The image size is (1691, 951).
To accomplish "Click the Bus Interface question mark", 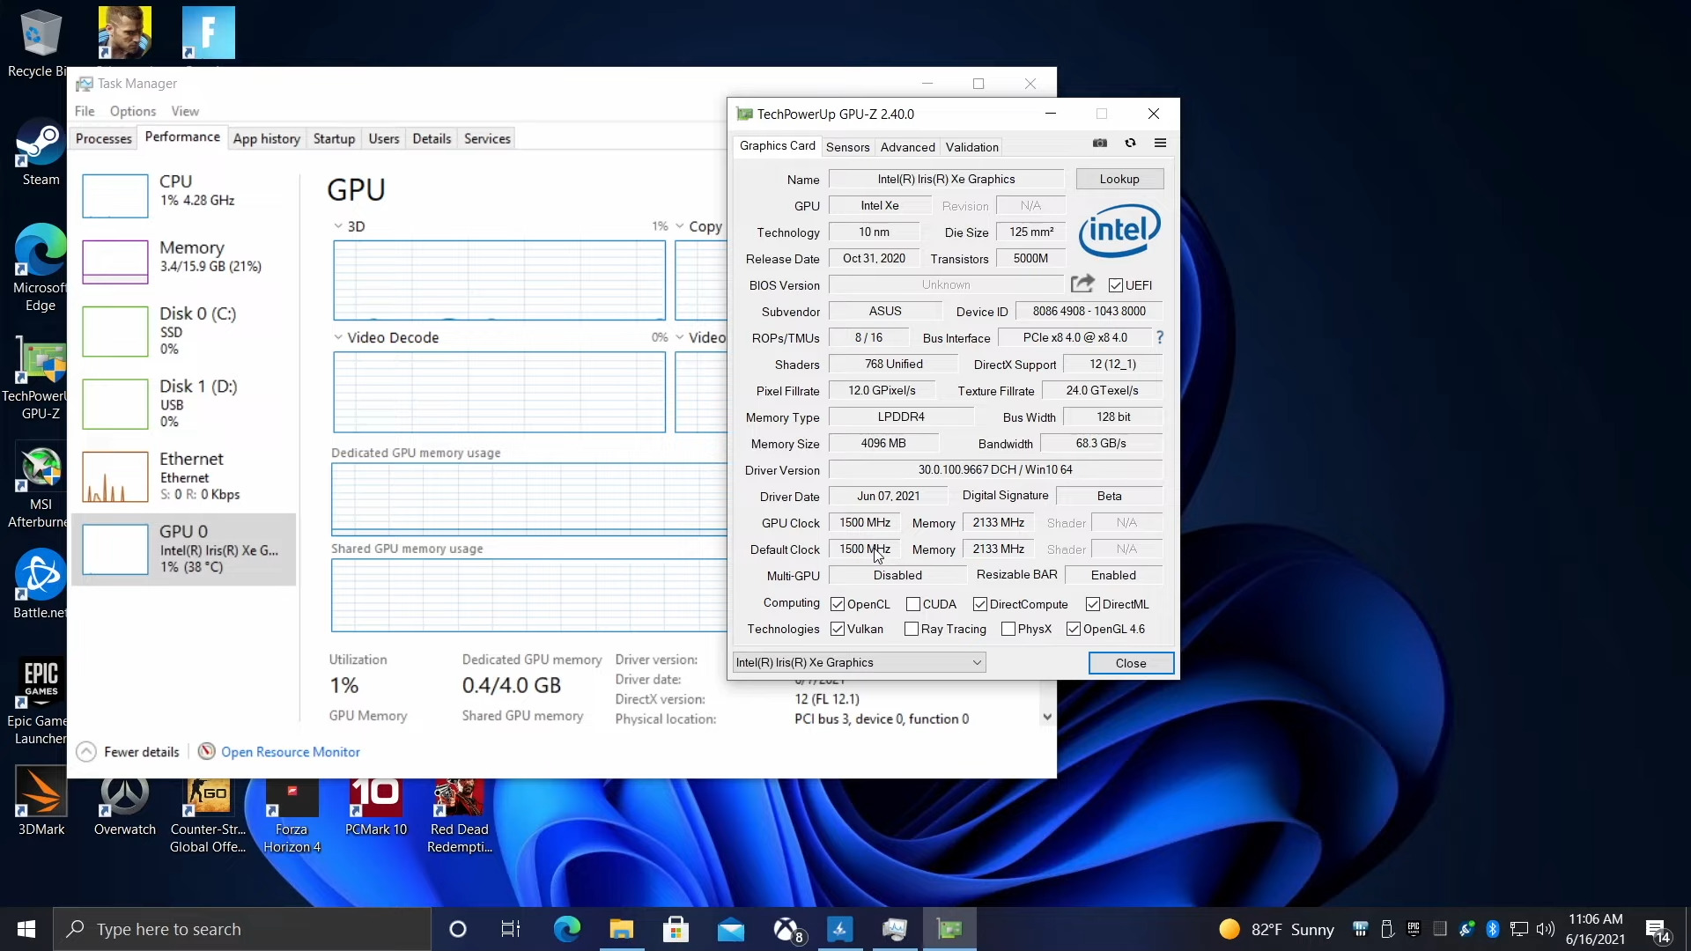I will (x=1160, y=337).
